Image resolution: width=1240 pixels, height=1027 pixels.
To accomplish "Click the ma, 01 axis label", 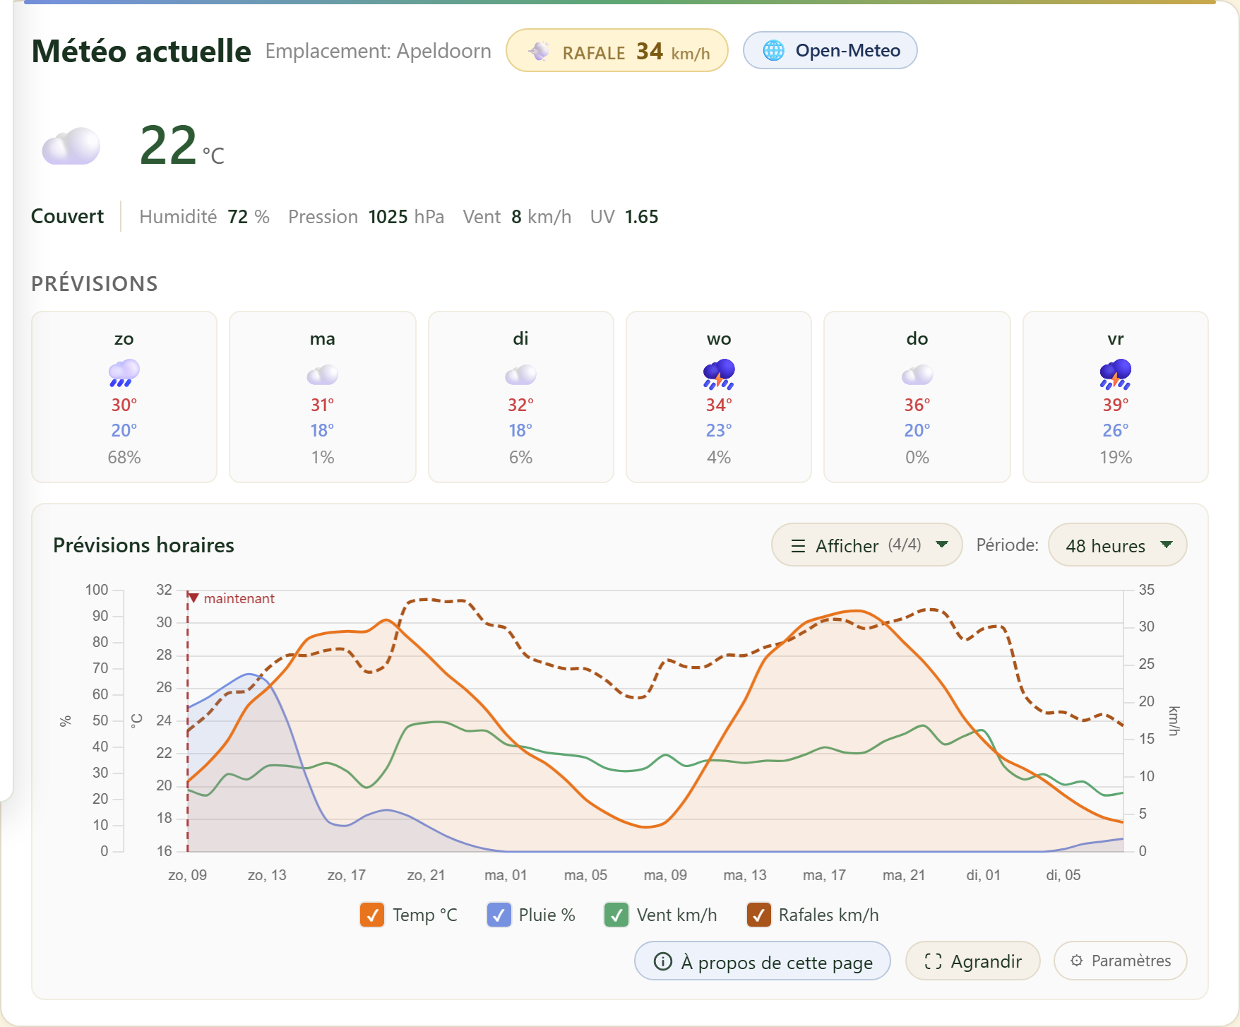I will coord(506,875).
